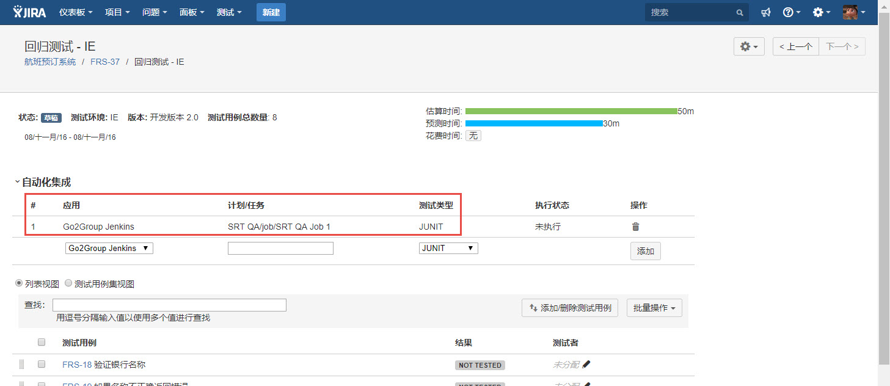Image resolution: width=890 pixels, height=386 pixels.
Task: Open the Go2Group Jenkins application dropdown
Action: (x=109, y=248)
